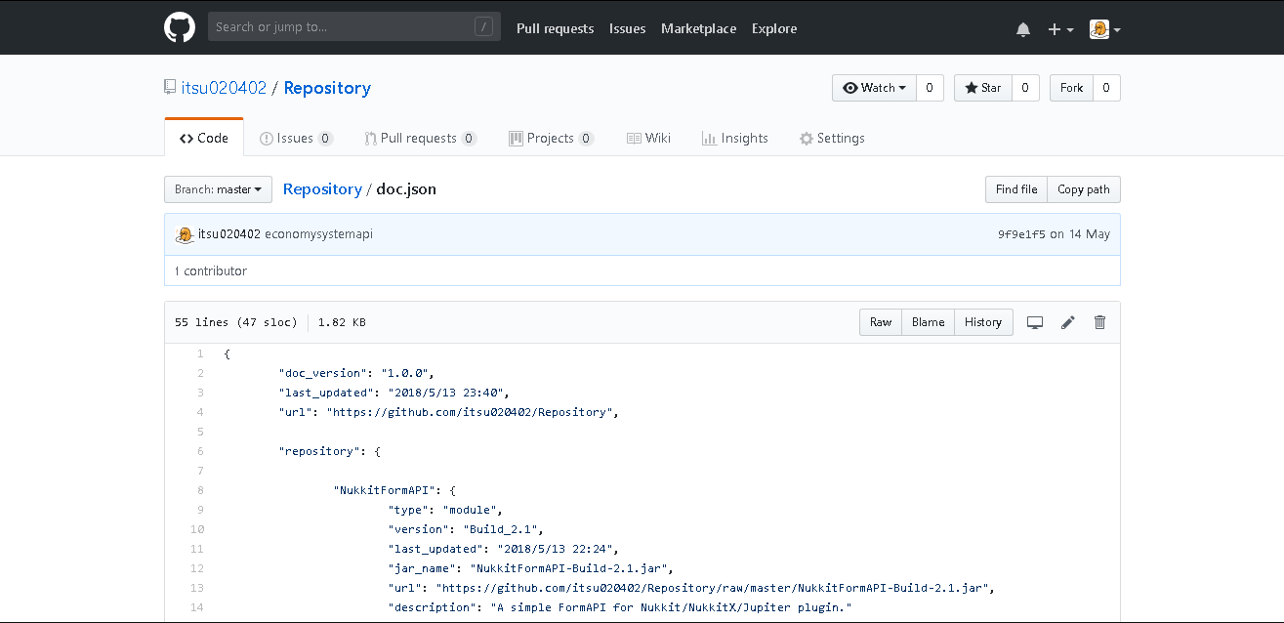Switch to the Insights tab

734,138
